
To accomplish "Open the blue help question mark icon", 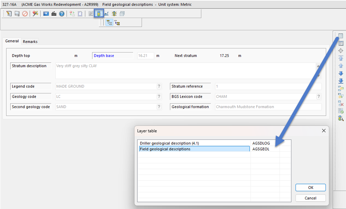I will pos(62,14).
